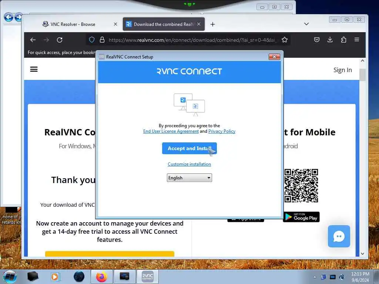Viewport: 379px width, 284px height.
Task: Click the Firefox taskbar icon
Action: click(x=102, y=277)
